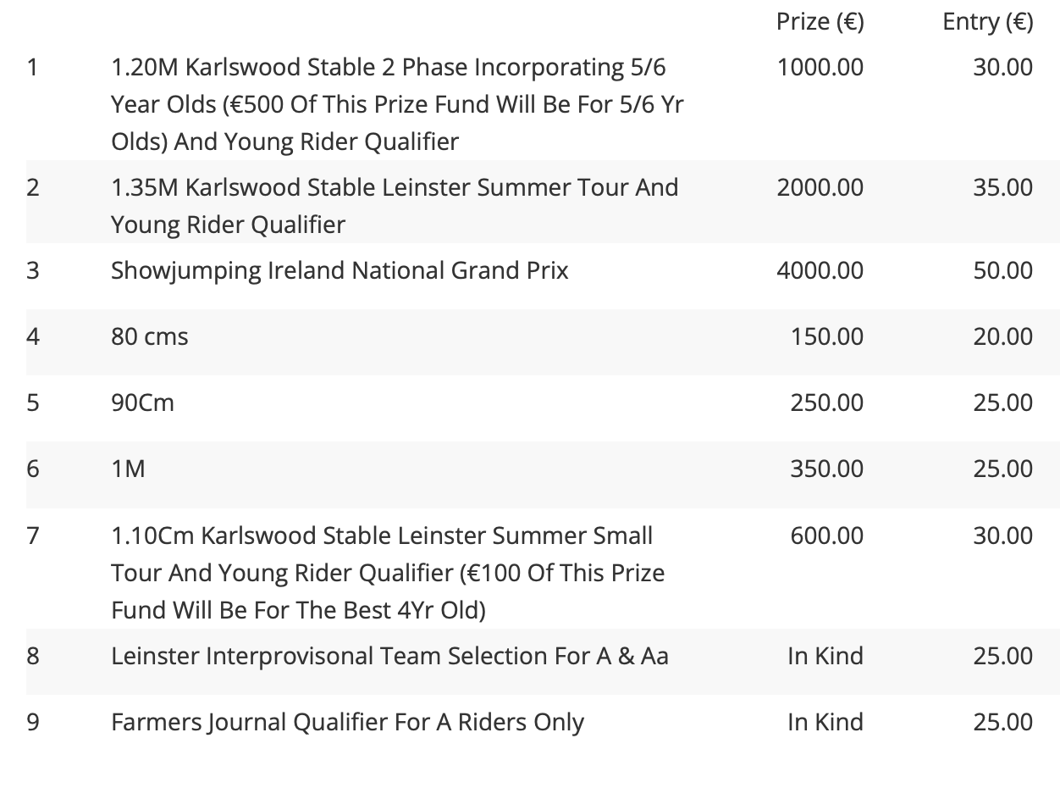Select the In Kind prize for class 8
1060x788 pixels.
(825, 656)
